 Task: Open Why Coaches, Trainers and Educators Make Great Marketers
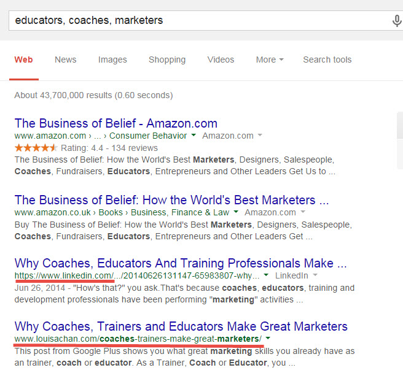coord(181,326)
